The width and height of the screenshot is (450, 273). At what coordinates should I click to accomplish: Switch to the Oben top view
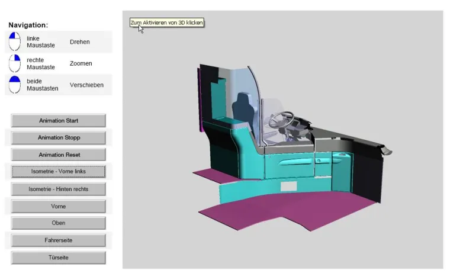59,223
